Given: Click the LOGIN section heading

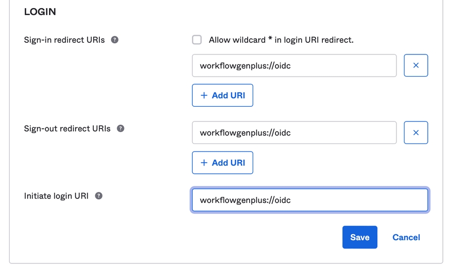Looking at the screenshot, I should [x=40, y=12].
